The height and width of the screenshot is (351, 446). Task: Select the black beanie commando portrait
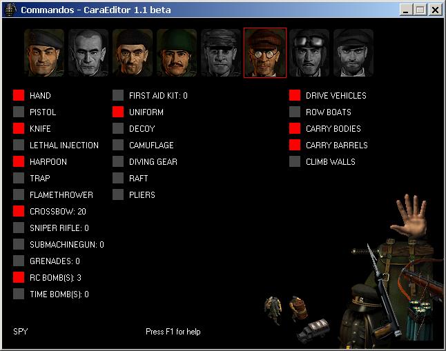click(133, 53)
